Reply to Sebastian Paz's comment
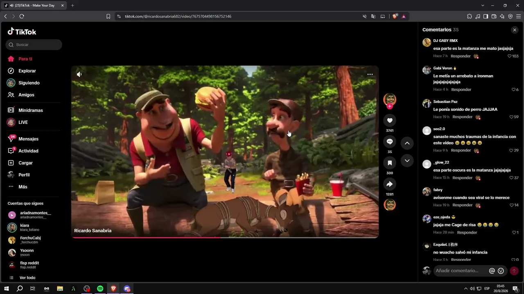The height and width of the screenshot is (294, 524). point(463,117)
